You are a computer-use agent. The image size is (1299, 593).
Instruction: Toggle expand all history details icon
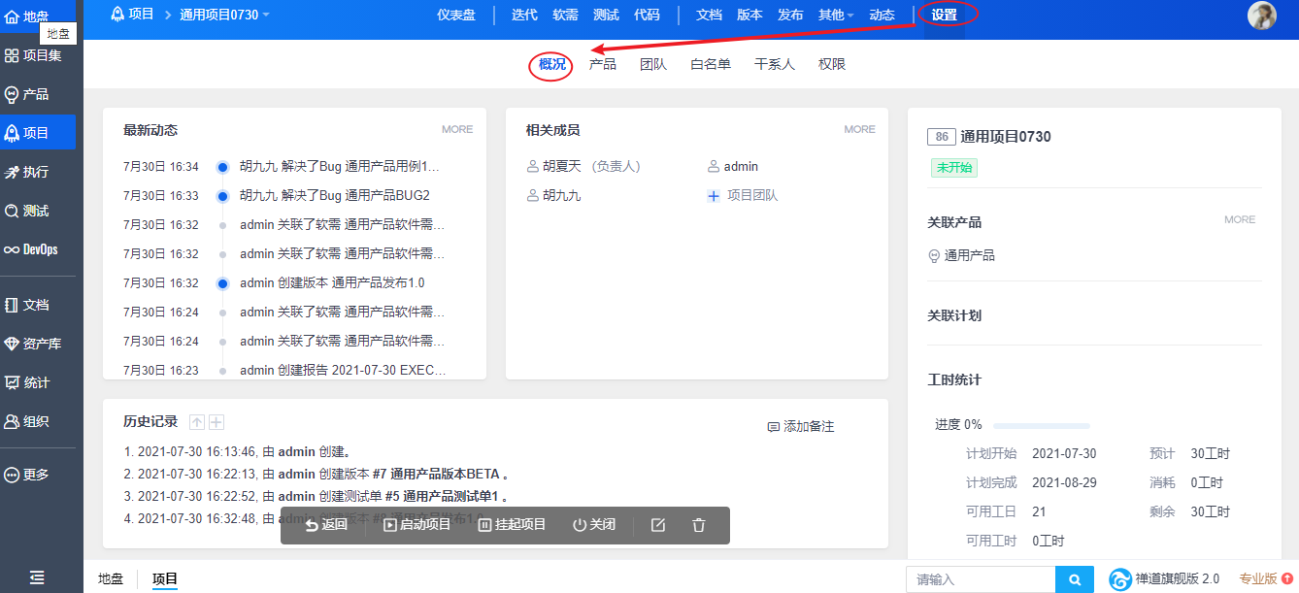pos(216,422)
